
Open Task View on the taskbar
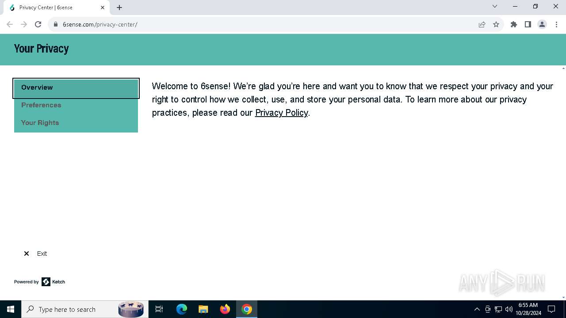pos(159,309)
